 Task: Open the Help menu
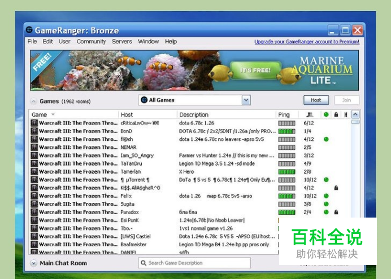point(171,41)
